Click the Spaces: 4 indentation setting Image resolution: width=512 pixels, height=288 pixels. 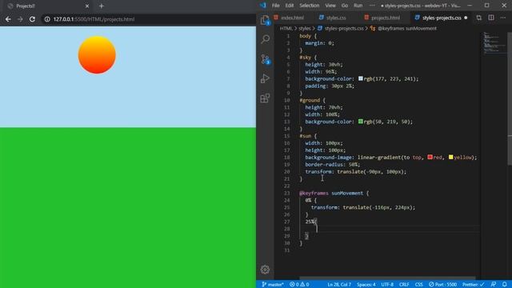click(366, 285)
